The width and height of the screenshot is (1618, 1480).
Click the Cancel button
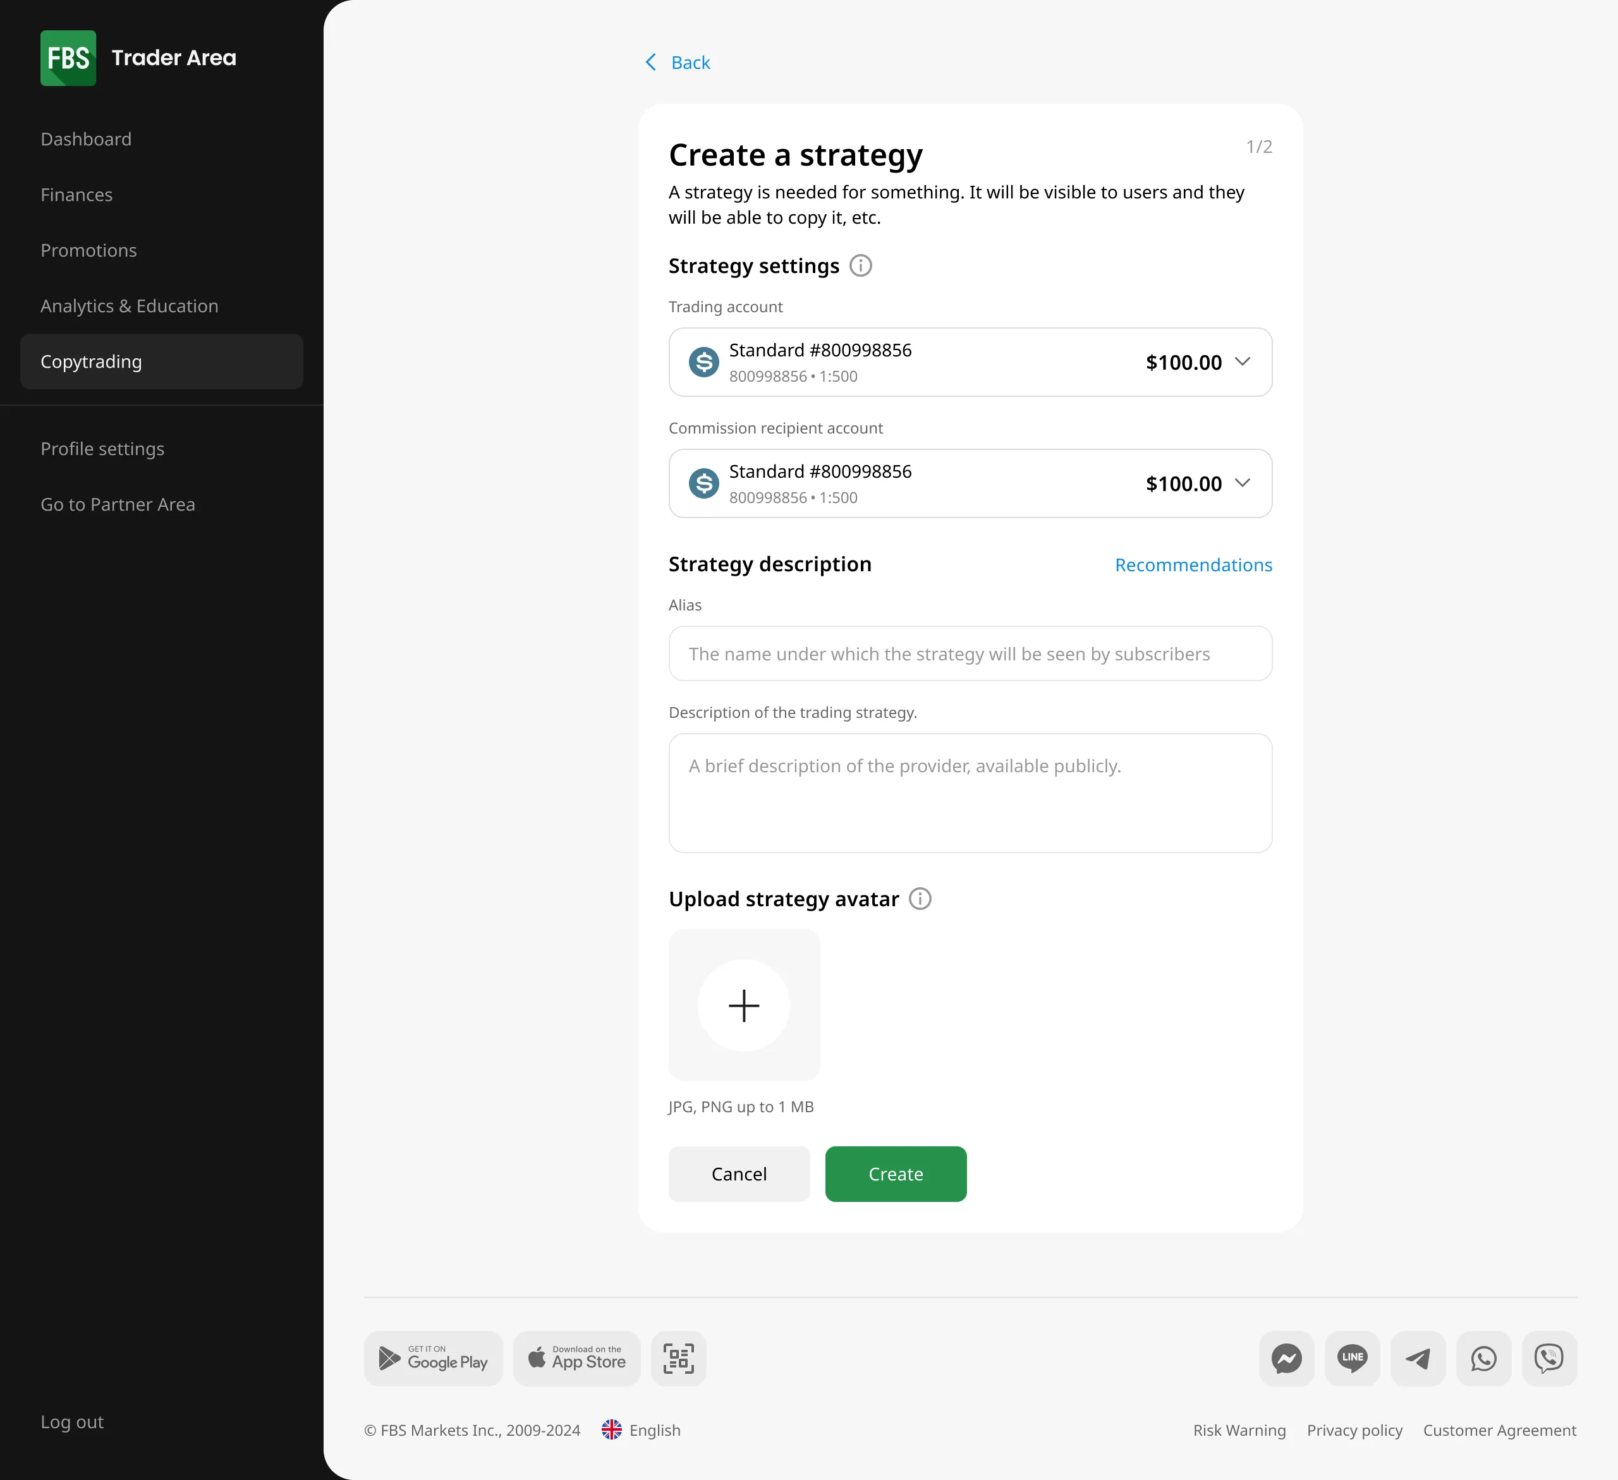[x=739, y=1174]
